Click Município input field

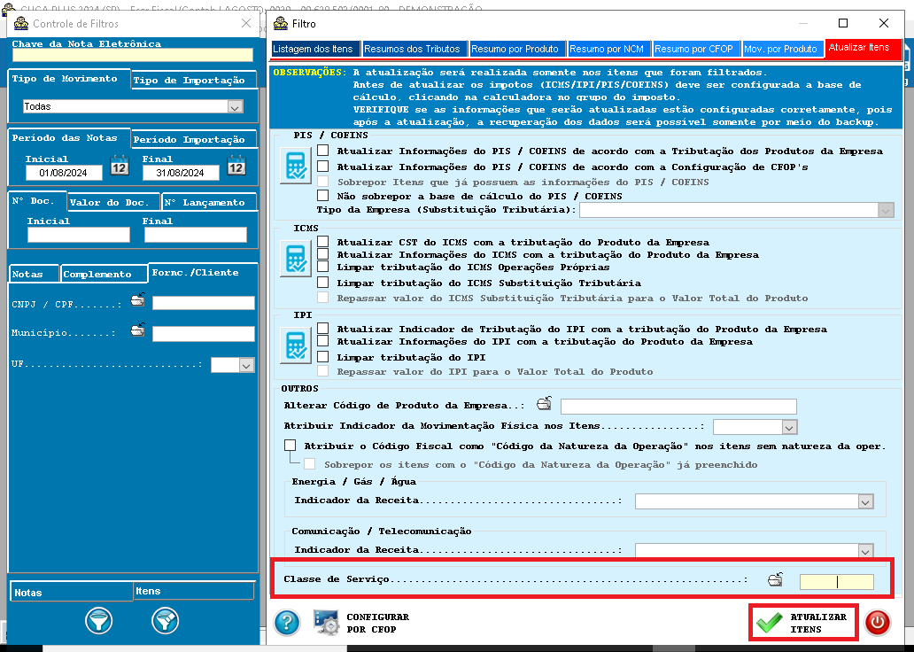(x=204, y=334)
